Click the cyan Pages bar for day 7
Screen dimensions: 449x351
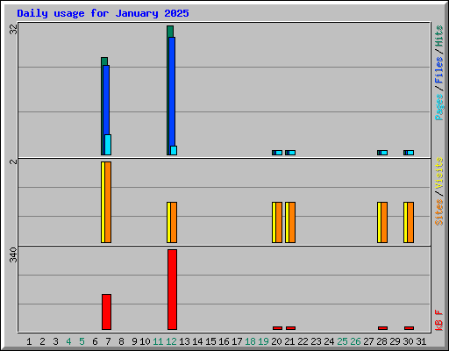[x=108, y=145]
